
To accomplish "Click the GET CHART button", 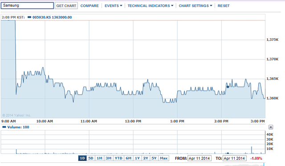I will click(x=66, y=6).
